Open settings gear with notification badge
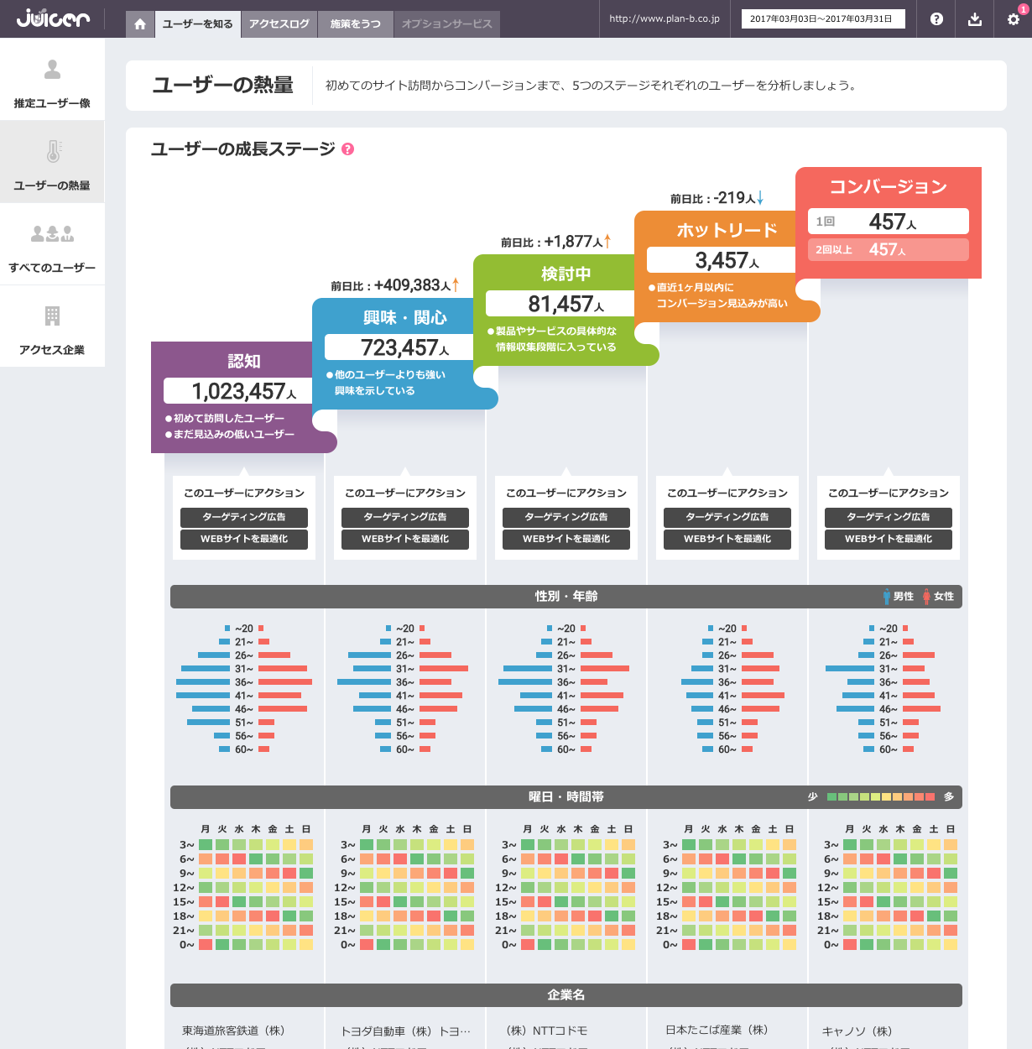 [1014, 18]
